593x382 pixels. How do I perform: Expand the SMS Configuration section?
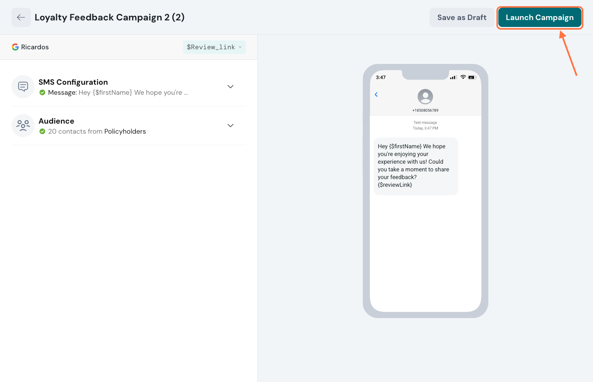coord(230,87)
